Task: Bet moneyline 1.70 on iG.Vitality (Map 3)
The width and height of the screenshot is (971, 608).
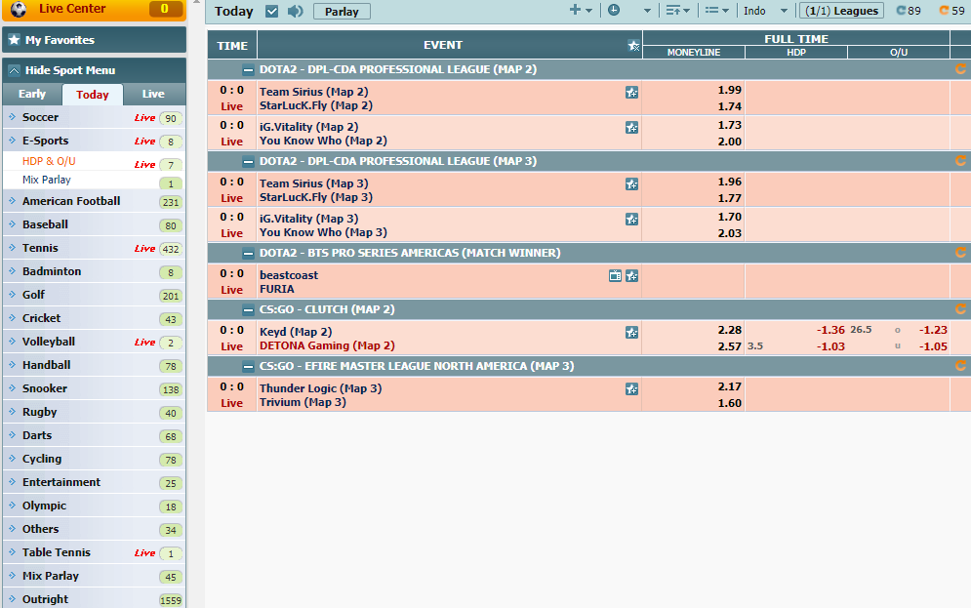Action: 730,218
